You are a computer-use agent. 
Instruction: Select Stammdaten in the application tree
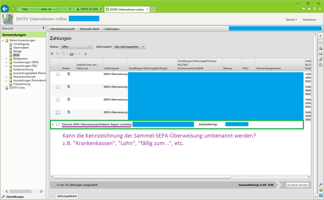21,48
